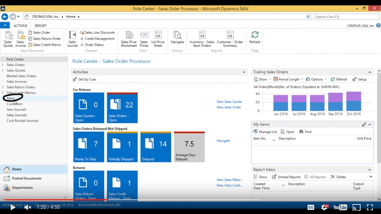This screenshot has width=381, height=214.
Task: Open YouTube video settings gear
Action: point(325,207)
